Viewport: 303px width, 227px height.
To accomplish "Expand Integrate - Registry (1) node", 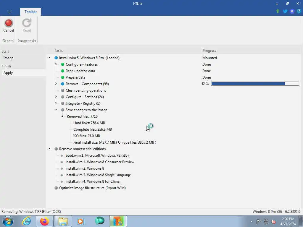I will (x=56, y=103).
